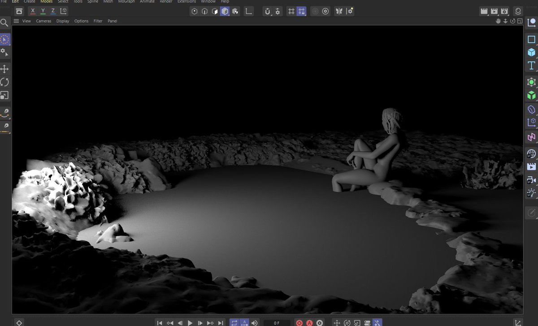Click the current frame field showing 0 F
The width and height of the screenshot is (538, 326).
pyautogui.click(x=277, y=323)
